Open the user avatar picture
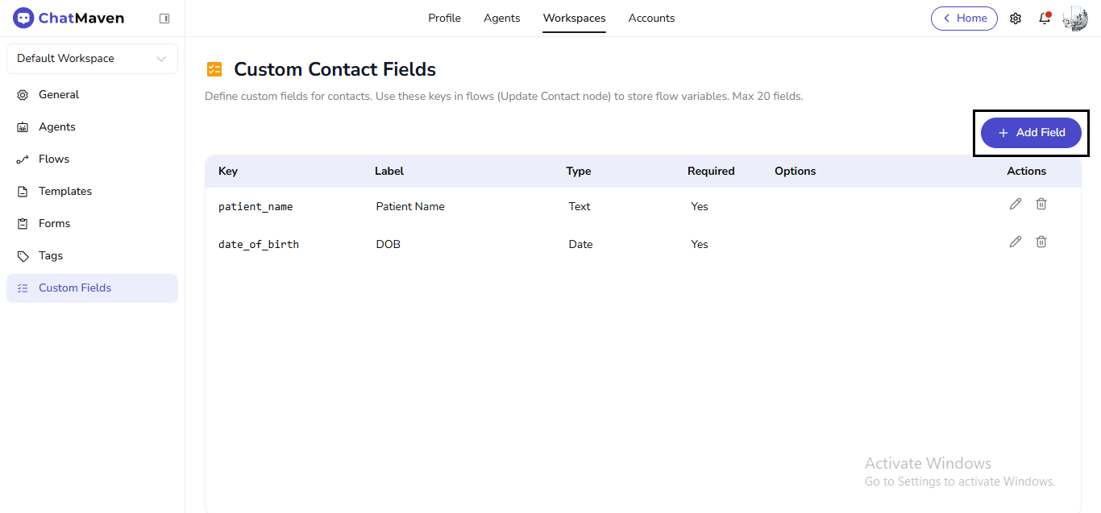 [x=1074, y=18]
